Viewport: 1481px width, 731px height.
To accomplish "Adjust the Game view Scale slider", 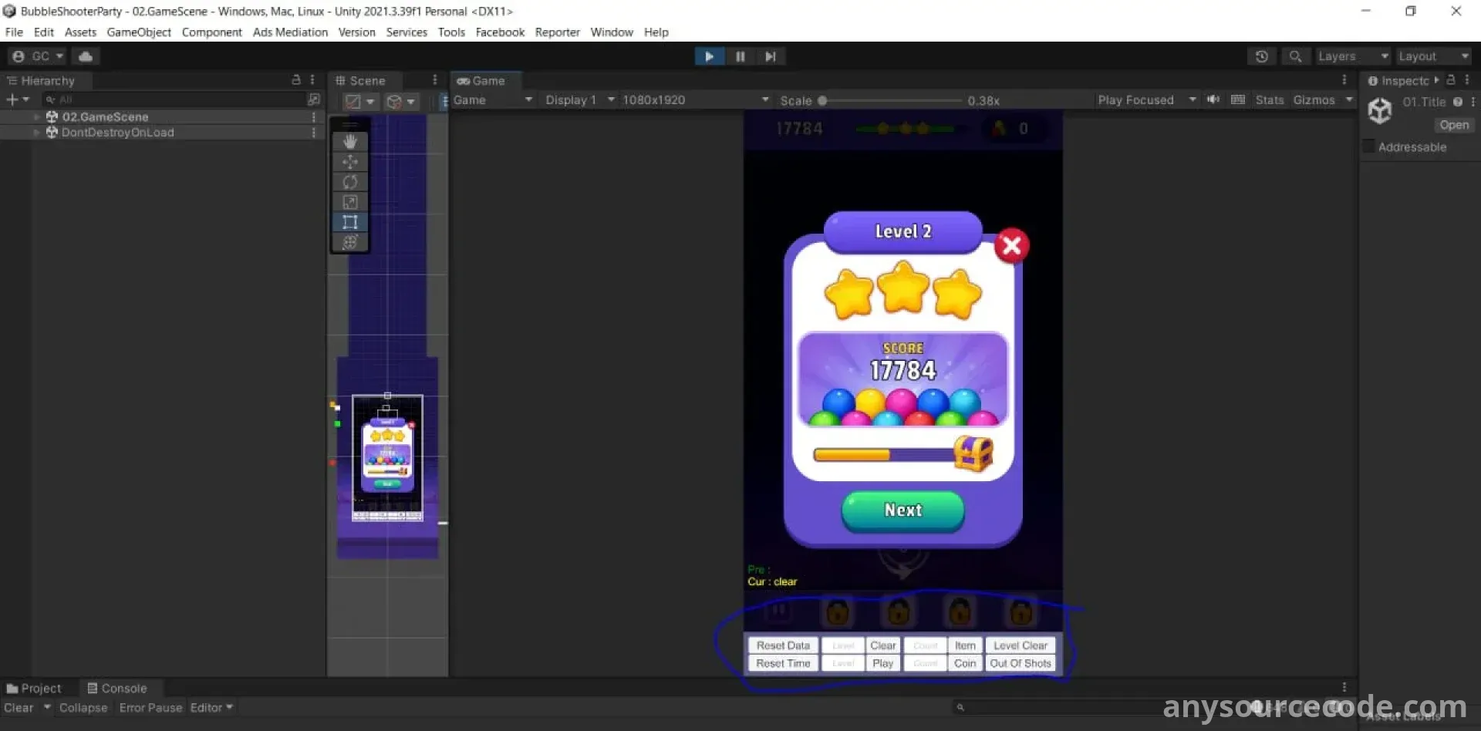I will click(x=822, y=100).
